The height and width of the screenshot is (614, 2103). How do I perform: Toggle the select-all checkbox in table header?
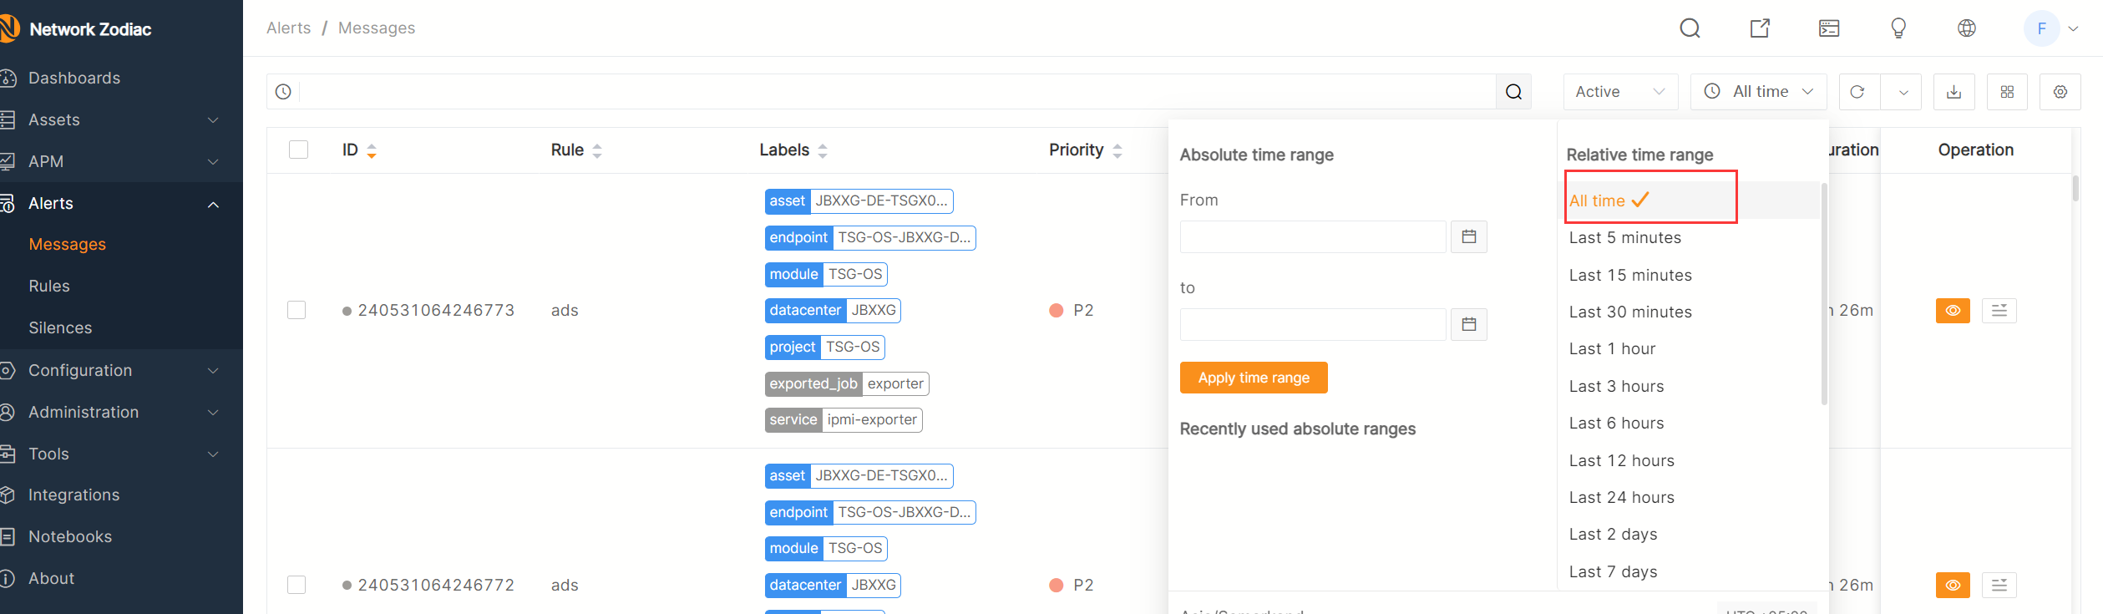(x=298, y=150)
